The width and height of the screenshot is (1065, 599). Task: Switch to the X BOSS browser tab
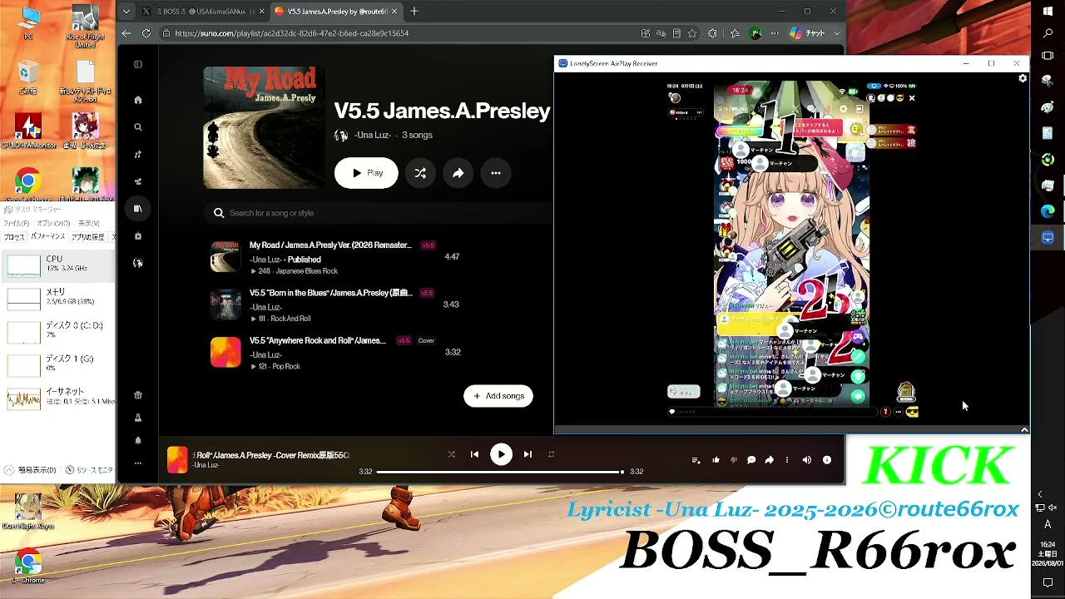pyautogui.click(x=200, y=12)
